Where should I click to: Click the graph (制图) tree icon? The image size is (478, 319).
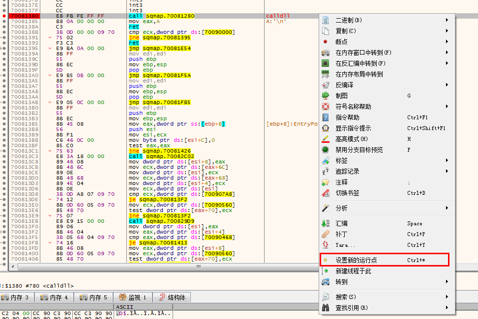pyautogui.click(x=325, y=96)
